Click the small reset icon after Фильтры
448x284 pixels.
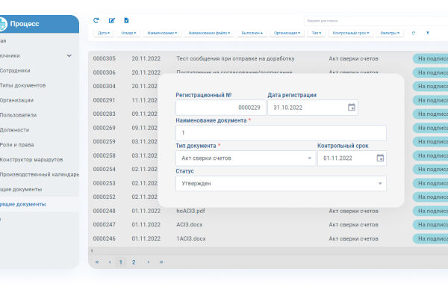[413, 33]
